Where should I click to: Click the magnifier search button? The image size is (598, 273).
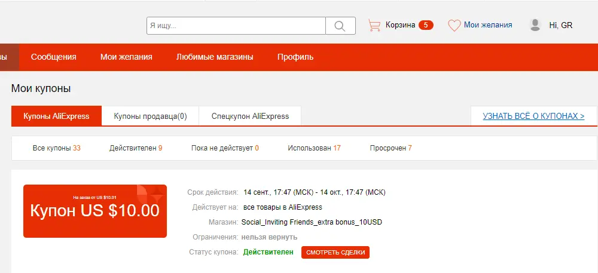[340, 26]
